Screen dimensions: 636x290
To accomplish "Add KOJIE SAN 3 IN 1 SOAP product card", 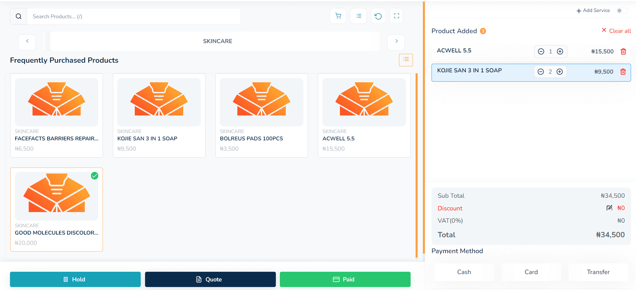I will coord(159,115).
